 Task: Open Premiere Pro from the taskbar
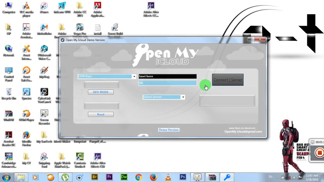(109, 177)
